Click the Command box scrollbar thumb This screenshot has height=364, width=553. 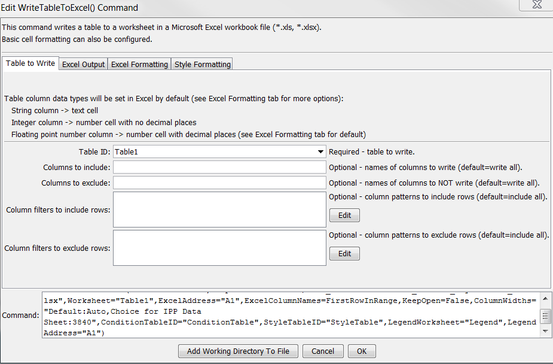coord(545,315)
